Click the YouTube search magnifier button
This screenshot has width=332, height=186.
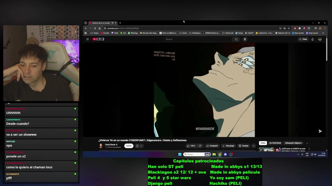pos(236,39)
